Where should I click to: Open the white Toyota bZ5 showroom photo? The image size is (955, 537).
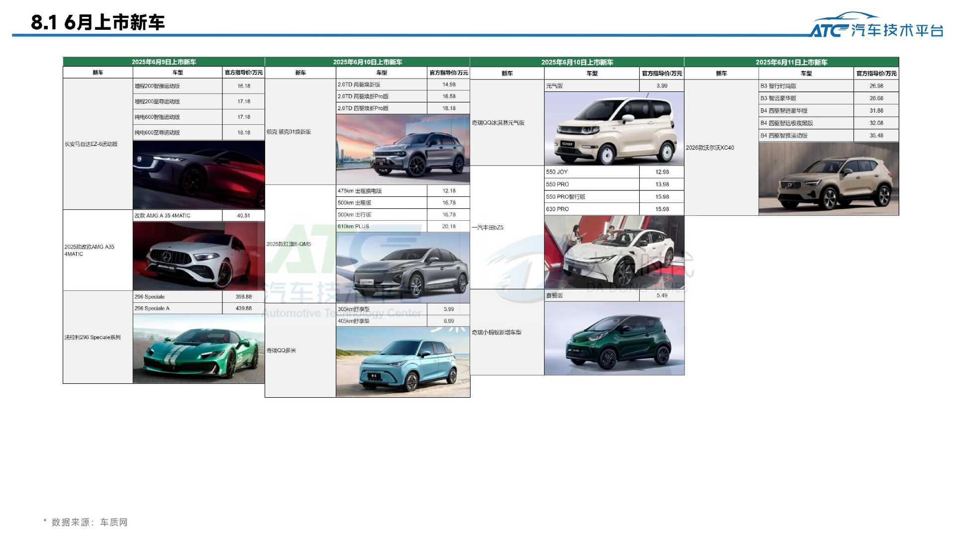coord(614,252)
